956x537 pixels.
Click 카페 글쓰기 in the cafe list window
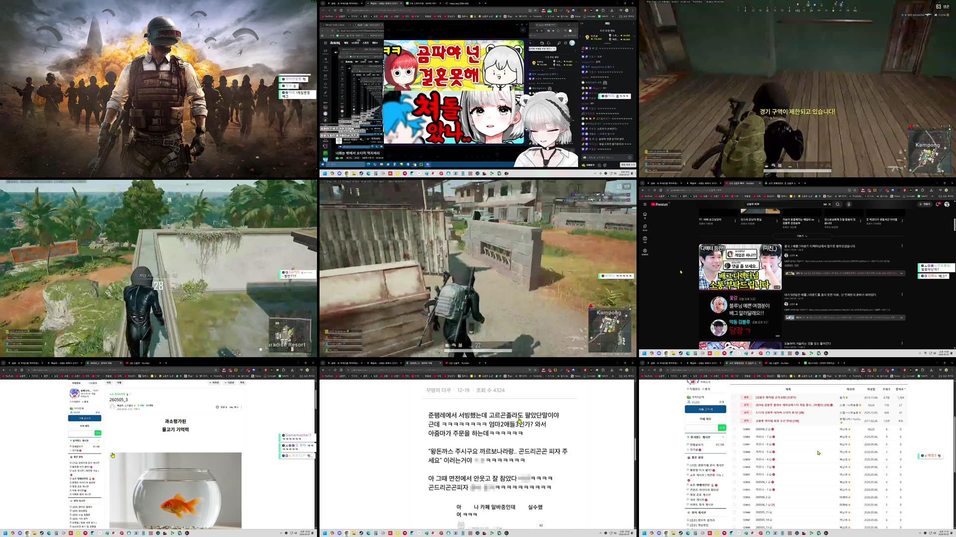[705, 409]
